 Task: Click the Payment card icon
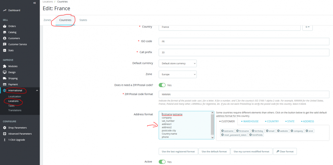(x=4, y=84)
